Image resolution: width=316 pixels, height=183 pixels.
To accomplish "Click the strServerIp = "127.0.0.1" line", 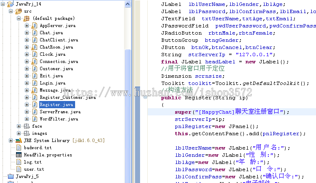I will (x=218, y=55).
